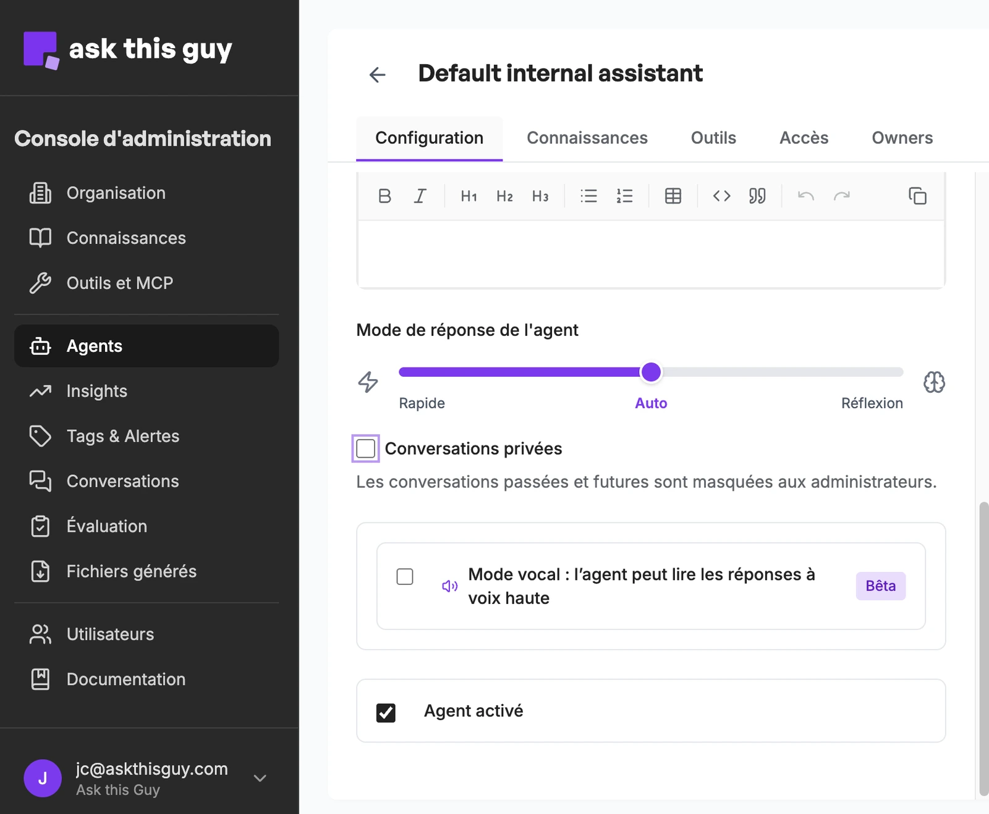Click the lightning Rapide mode icon
The width and height of the screenshot is (989, 814).
[368, 382]
